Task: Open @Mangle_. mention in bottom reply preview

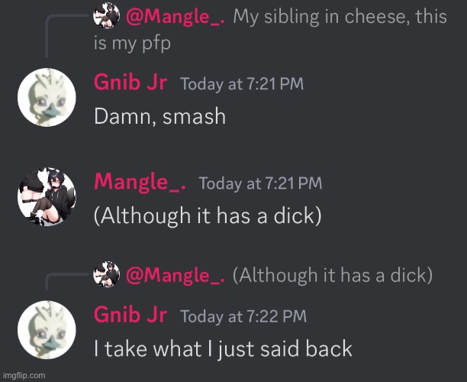Action: [x=176, y=275]
